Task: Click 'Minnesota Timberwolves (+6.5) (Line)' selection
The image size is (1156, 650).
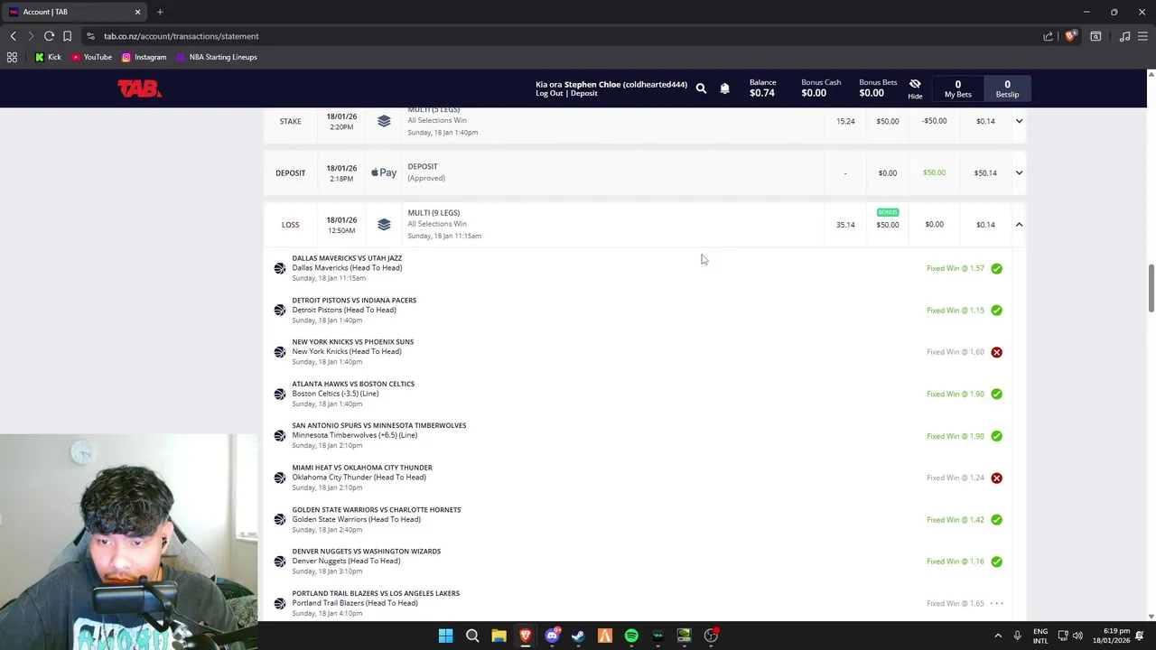Action: tap(354, 435)
